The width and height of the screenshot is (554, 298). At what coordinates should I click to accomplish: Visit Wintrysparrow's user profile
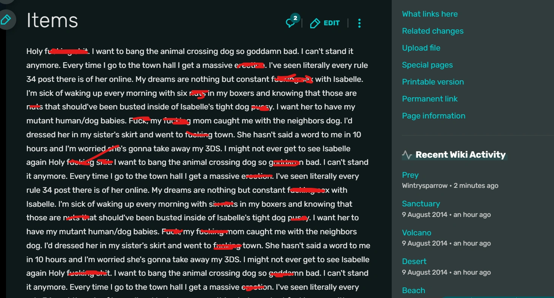tap(425, 185)
